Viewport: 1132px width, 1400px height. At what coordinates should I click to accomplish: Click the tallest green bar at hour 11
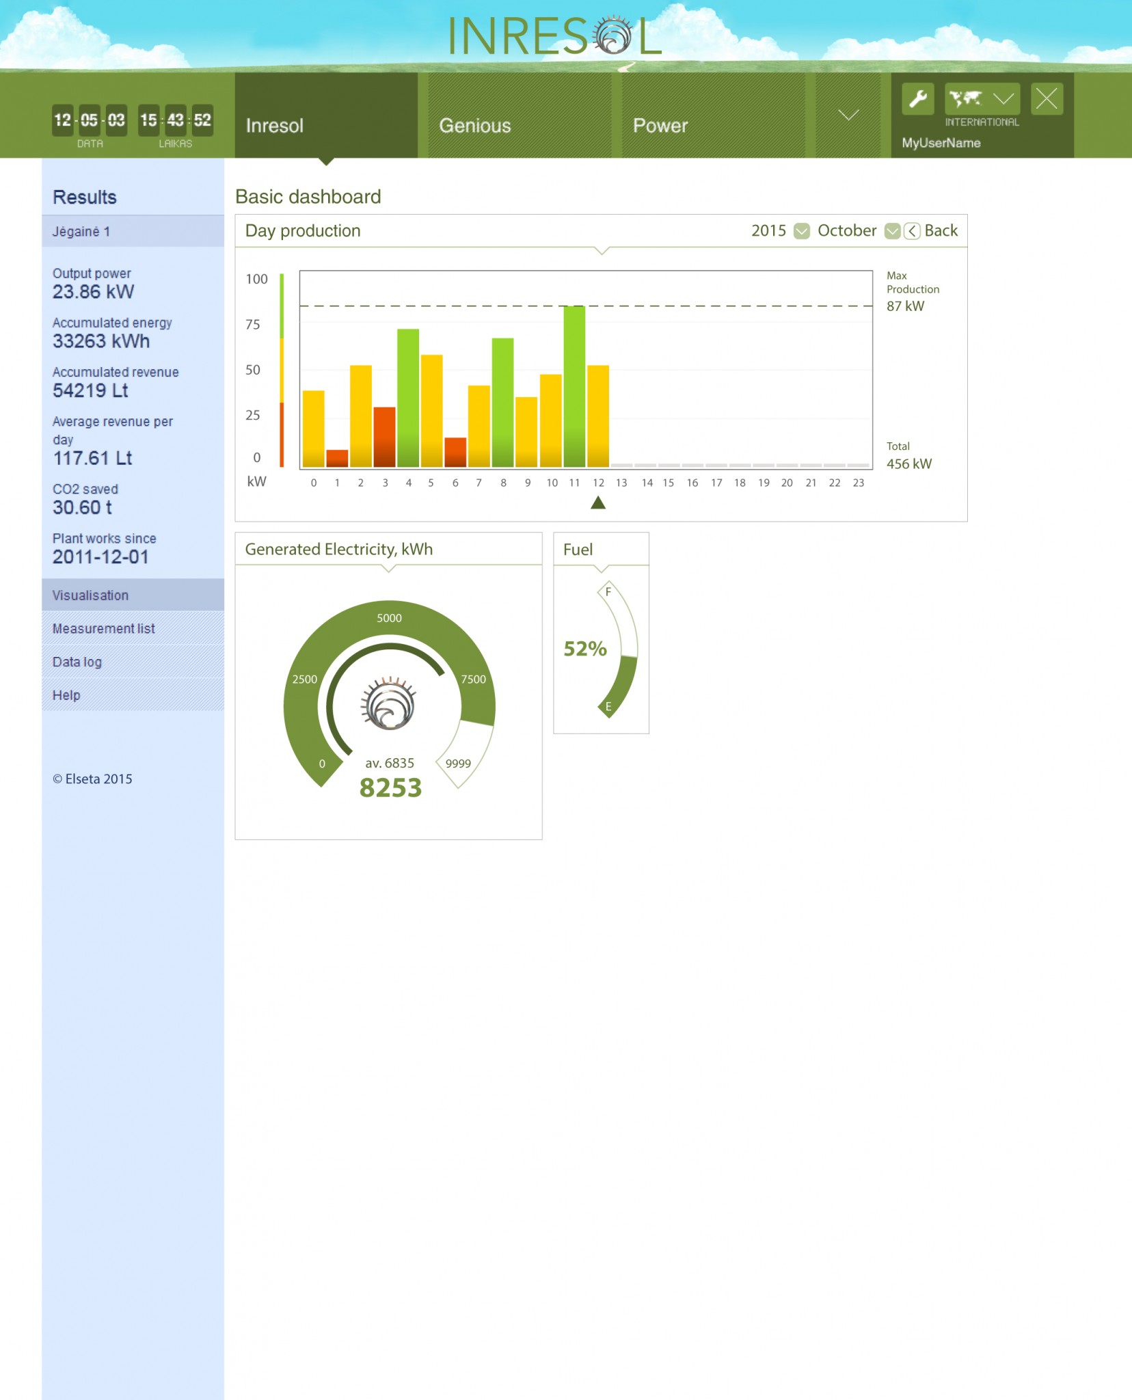click(574, 386)
